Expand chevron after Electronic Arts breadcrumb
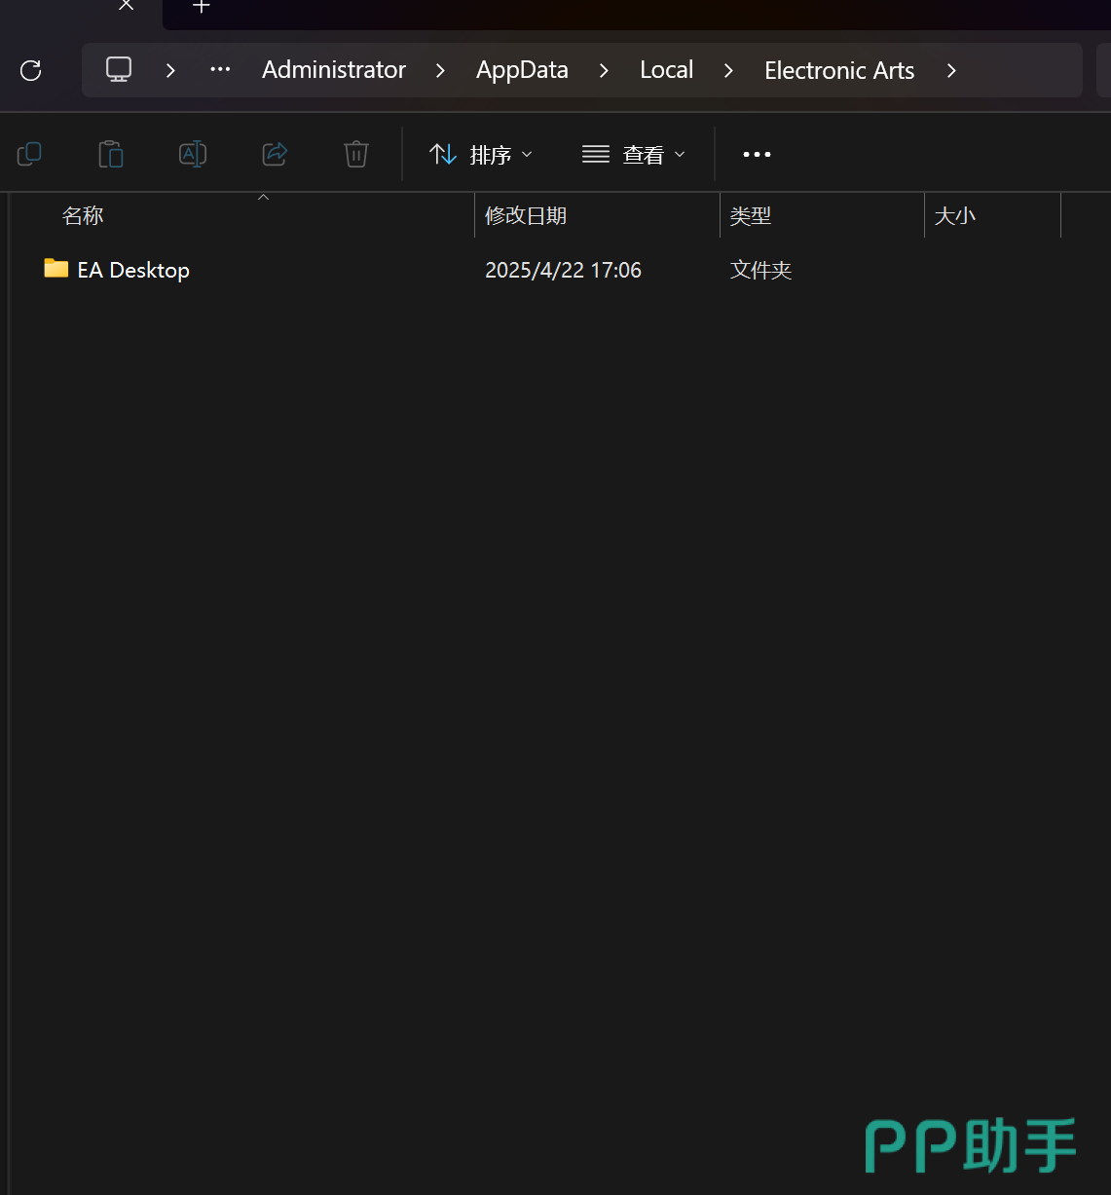The image size is (1111, 1195). (951, 70)
